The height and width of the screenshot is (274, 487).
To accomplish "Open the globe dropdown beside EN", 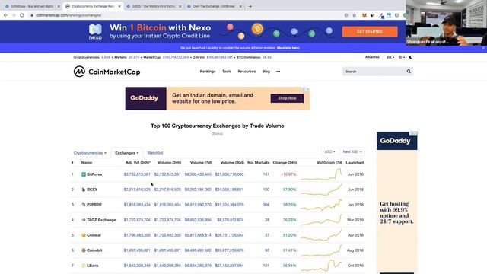I will click(x=402, y=57).
